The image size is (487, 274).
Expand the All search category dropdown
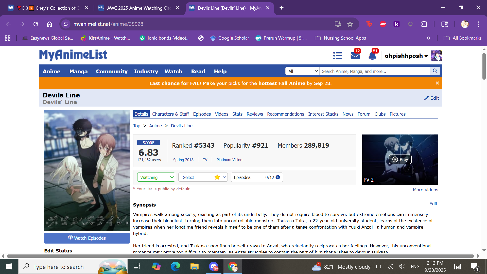[303, 71]
